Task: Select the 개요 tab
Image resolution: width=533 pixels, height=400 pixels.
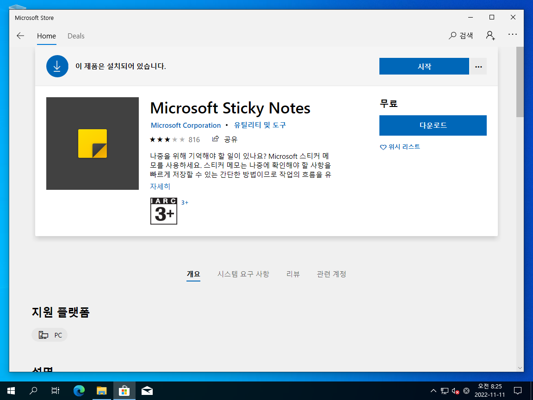Action: [x=193, y=274]
